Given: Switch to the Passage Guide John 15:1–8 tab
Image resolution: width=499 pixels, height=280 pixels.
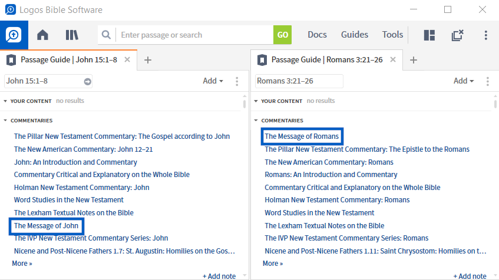Looking at the screenshot, I should (x=69, y=60).
